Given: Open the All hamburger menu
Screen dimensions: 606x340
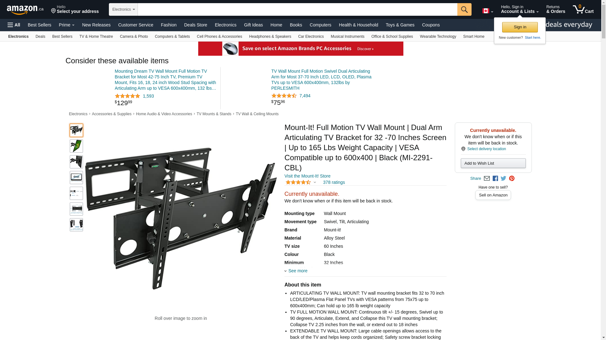Looking at the screenshot, I should point(14,25).
